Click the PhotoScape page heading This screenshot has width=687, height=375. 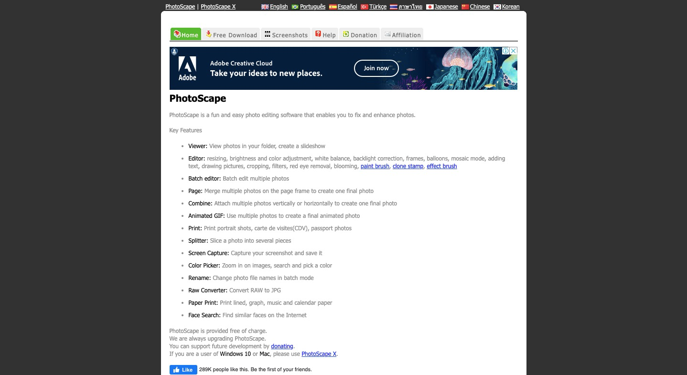pos(198,98)
